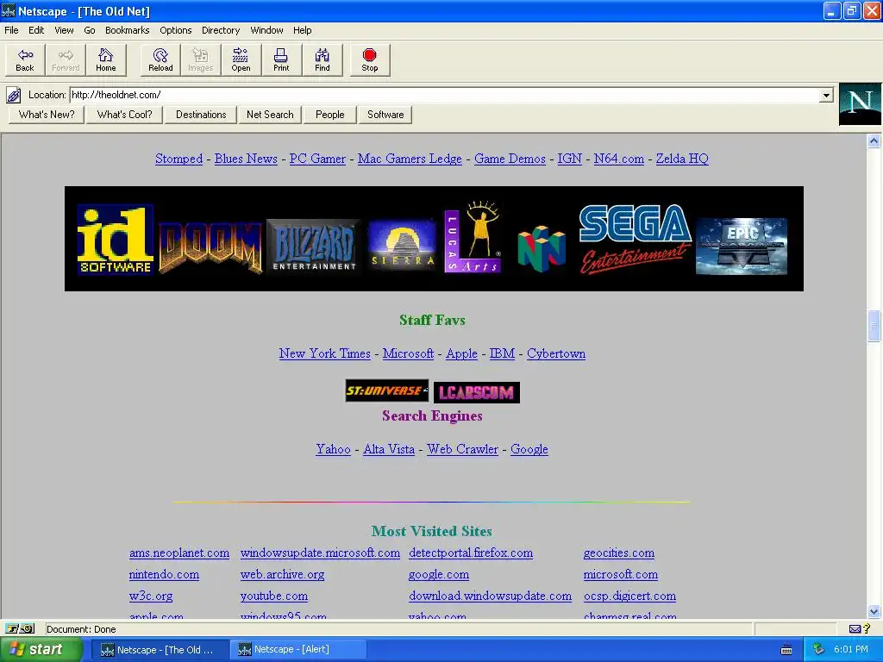Open the Window menu
The height and width of the screenshot is (662, 883).
click(266, 30)
